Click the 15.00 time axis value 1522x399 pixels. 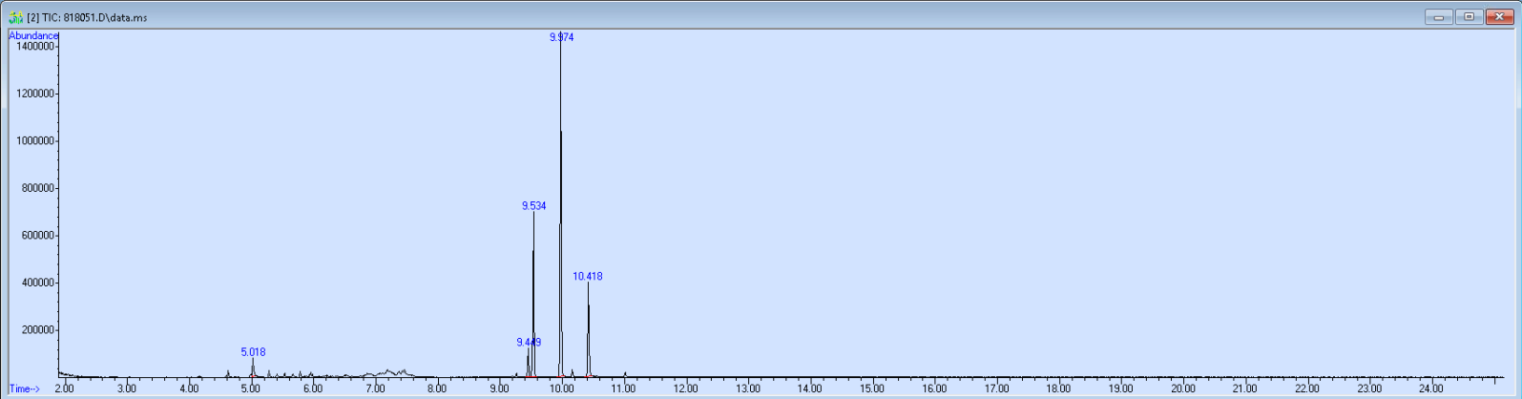[x=872, y=388]
